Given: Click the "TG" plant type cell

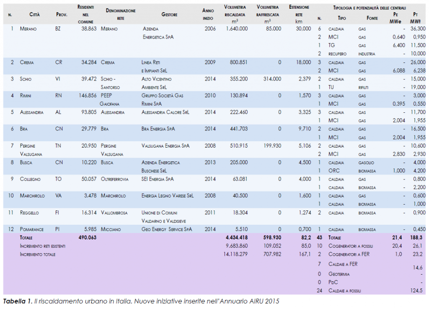Looking at the screenshot, I should 332,45.
